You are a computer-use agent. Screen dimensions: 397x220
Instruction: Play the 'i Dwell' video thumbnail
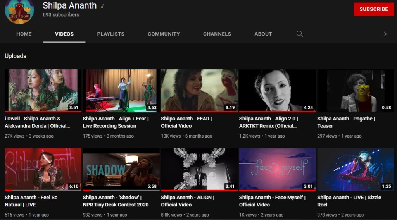coord(43,91)
